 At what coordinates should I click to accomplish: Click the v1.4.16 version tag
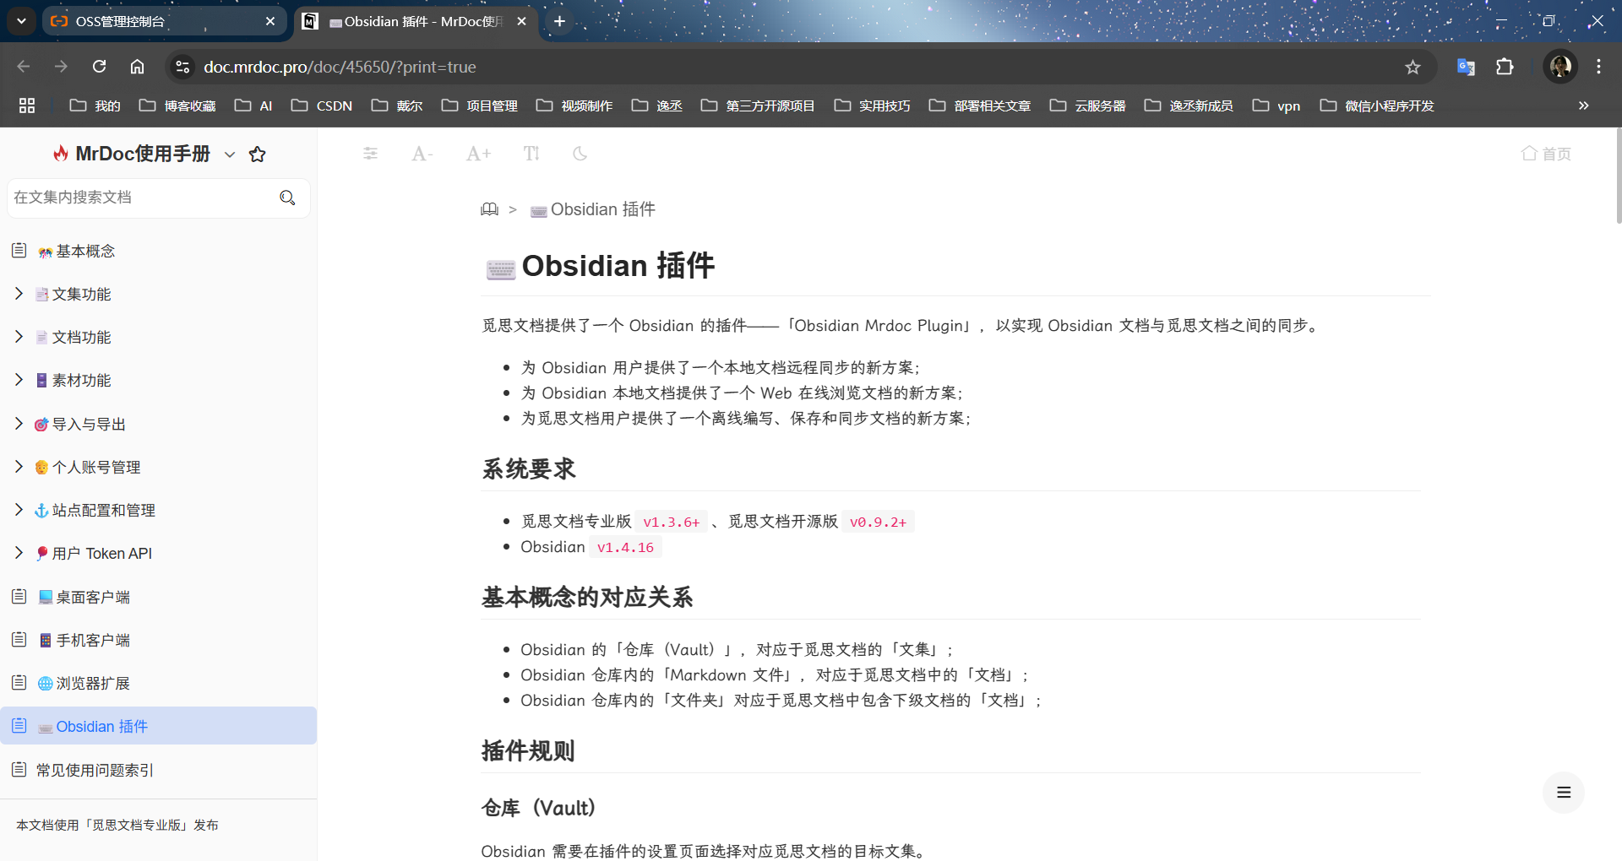coord(625,547)
